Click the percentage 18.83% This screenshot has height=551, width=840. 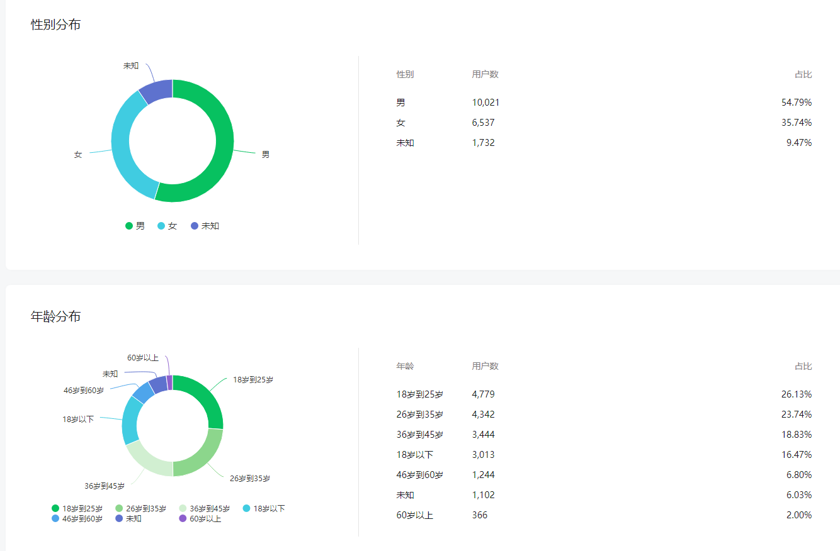(797, 435)
